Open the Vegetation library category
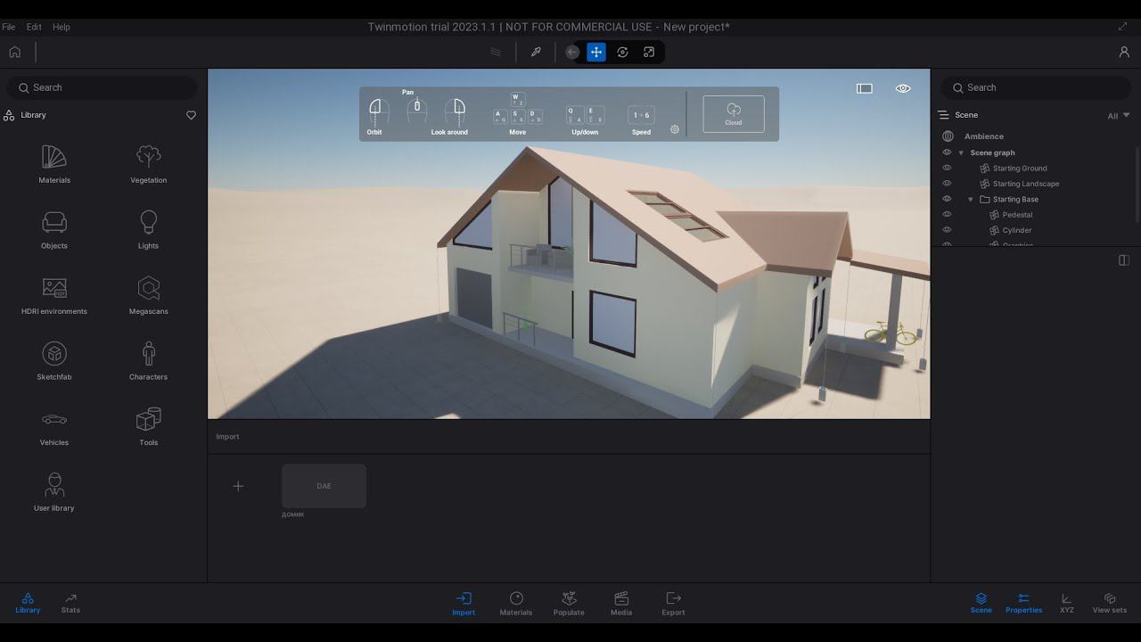Viewport: 1141px width, 642px height. click(x=148, y=165)
